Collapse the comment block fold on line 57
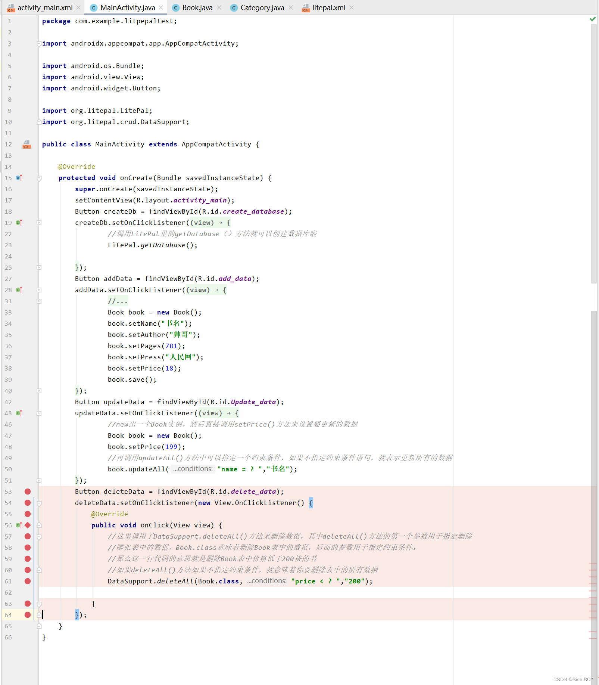 click(x=39, y=537)
